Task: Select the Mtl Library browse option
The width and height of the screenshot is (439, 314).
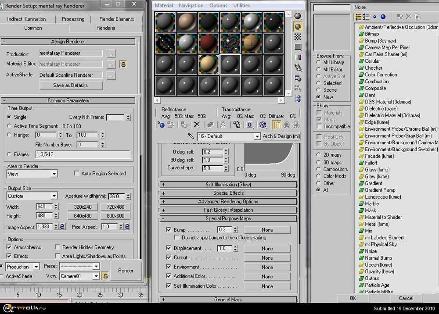Action: (x=318, y=62)
